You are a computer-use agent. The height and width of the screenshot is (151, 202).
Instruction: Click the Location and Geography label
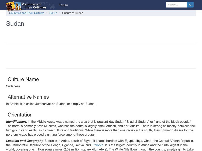point(25,141)
